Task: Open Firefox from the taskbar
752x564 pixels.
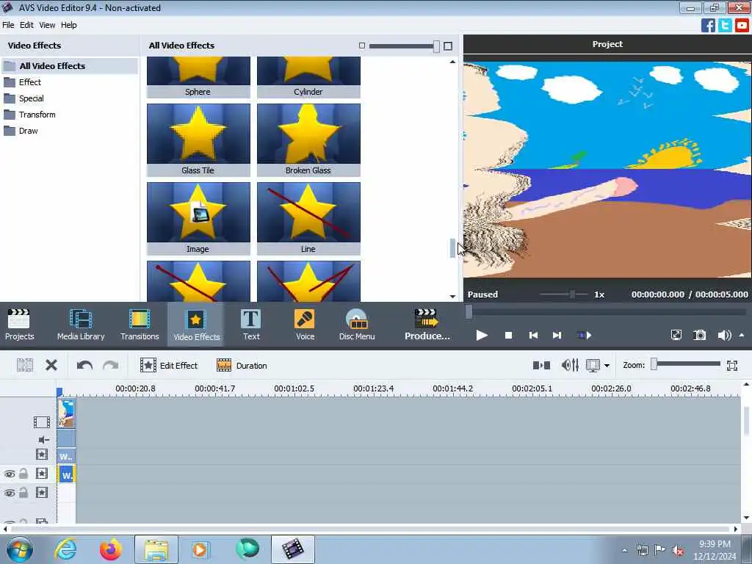Action: click(x=111, y=549)
